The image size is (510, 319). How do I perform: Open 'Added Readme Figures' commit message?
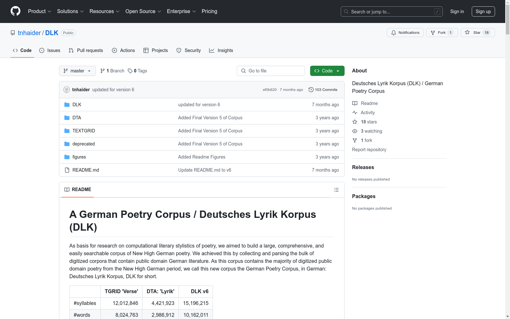pos(202,157)
